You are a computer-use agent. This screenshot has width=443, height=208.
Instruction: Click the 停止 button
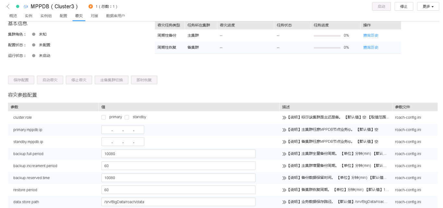[404, 6]
